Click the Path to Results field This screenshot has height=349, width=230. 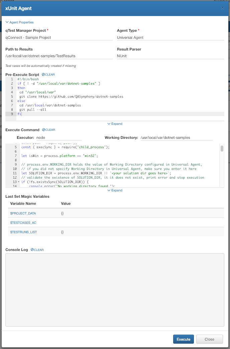59,56
